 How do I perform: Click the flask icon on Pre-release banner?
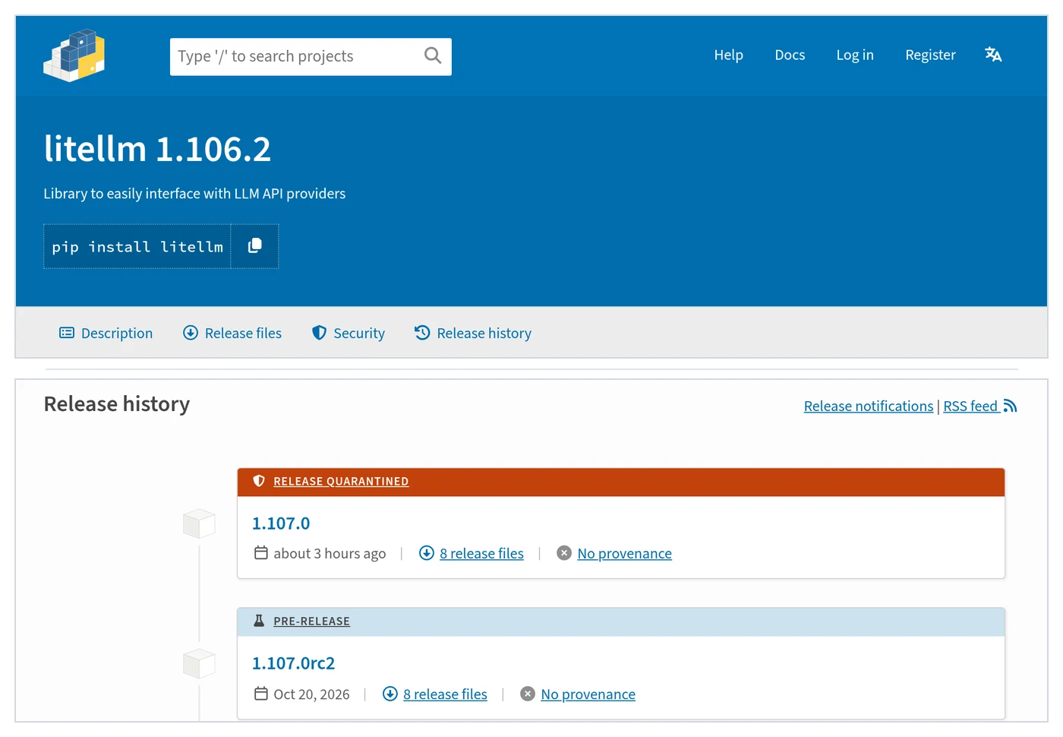[x=259, y=621]
